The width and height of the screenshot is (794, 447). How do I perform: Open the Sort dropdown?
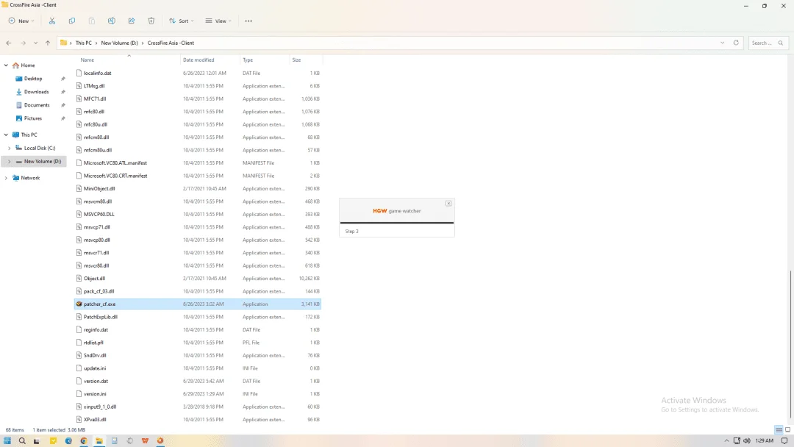click(182, 21)
